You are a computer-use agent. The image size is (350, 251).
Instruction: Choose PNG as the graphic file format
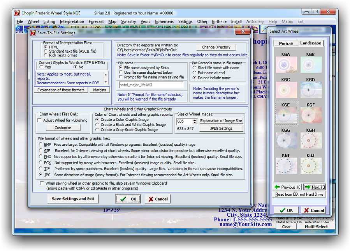[41, 157]
